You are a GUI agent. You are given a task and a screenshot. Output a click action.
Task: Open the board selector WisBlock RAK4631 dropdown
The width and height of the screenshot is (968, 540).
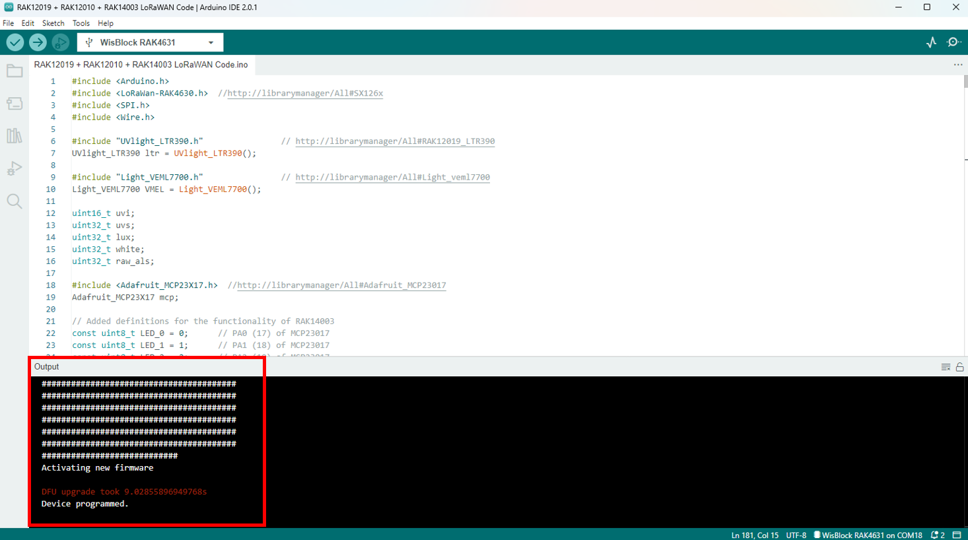tap(151, 42)
